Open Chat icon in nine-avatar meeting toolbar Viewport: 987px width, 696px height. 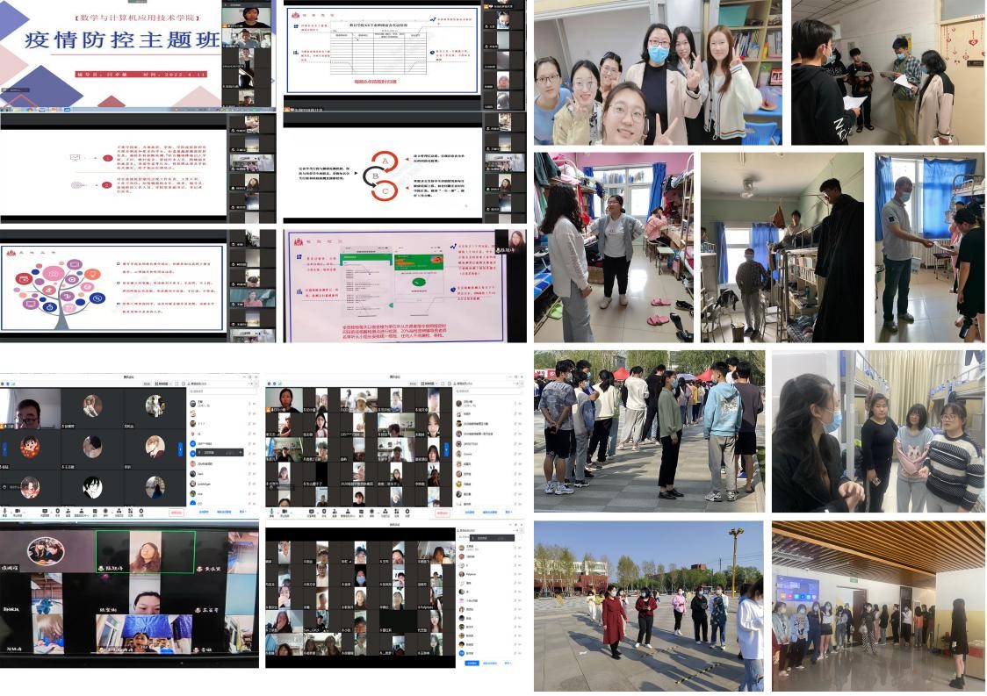pyautogui.click(x=96, y=512)
